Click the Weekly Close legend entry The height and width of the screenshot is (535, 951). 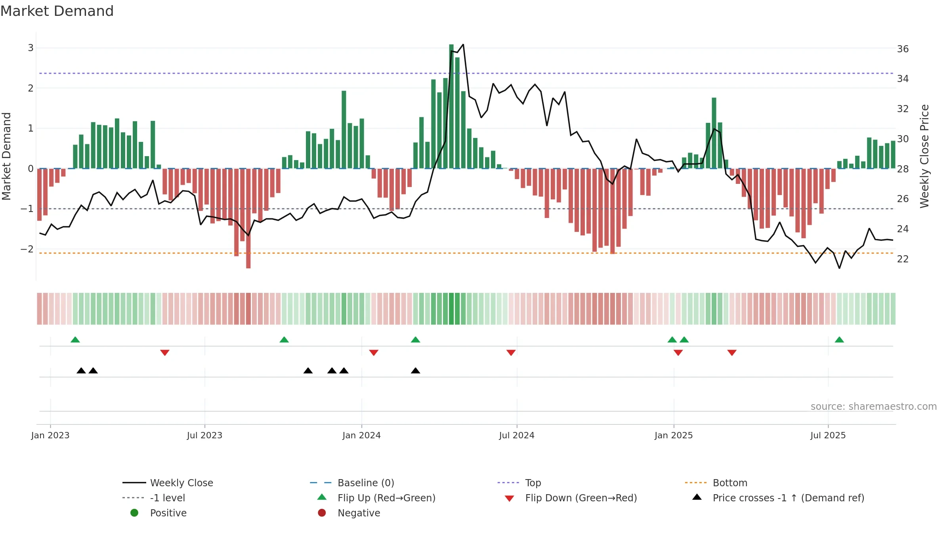[x=168, y=483]
